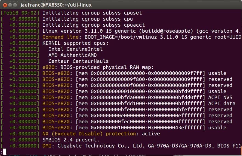Click the 'e820' label before BIOS-provided
The height and width of the screenshot is (156, 242).
click(49, 67)
